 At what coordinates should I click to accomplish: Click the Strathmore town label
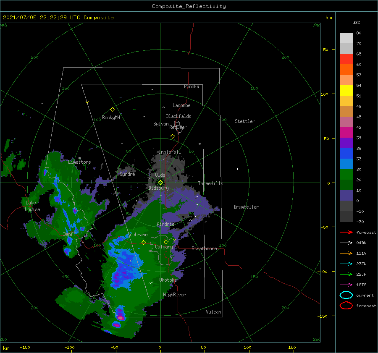click(204, 248)
